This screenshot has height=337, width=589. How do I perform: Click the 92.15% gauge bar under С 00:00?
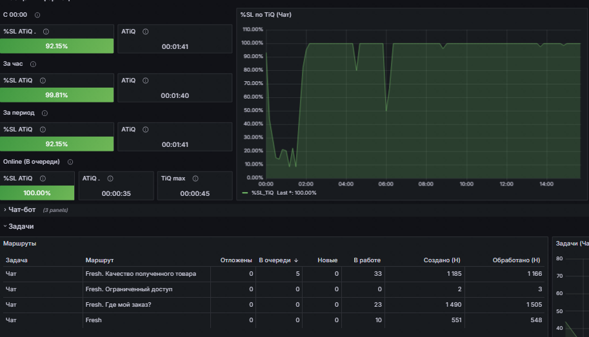coord(57,46)
